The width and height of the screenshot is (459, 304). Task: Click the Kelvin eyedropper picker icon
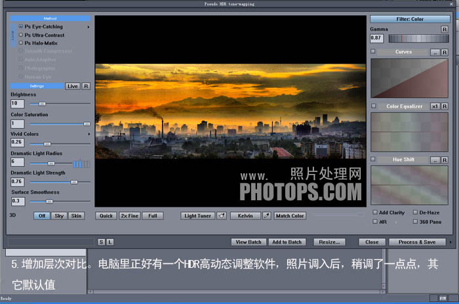tap(267, 215)
